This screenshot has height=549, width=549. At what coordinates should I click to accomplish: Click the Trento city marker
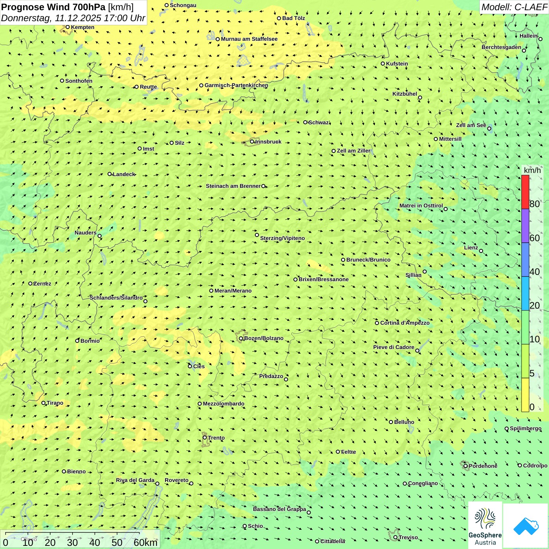pos(205,438)
